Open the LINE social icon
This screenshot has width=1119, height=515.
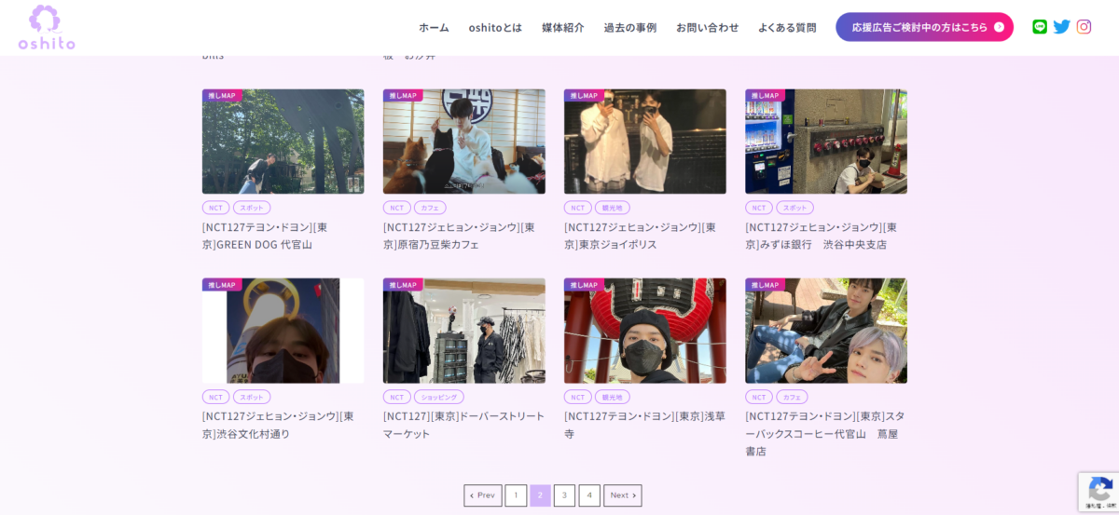1040,27
